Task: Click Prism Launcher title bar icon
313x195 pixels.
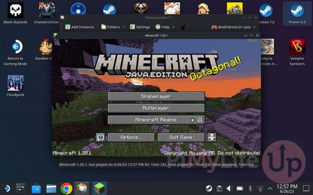Action: [63, 17]
